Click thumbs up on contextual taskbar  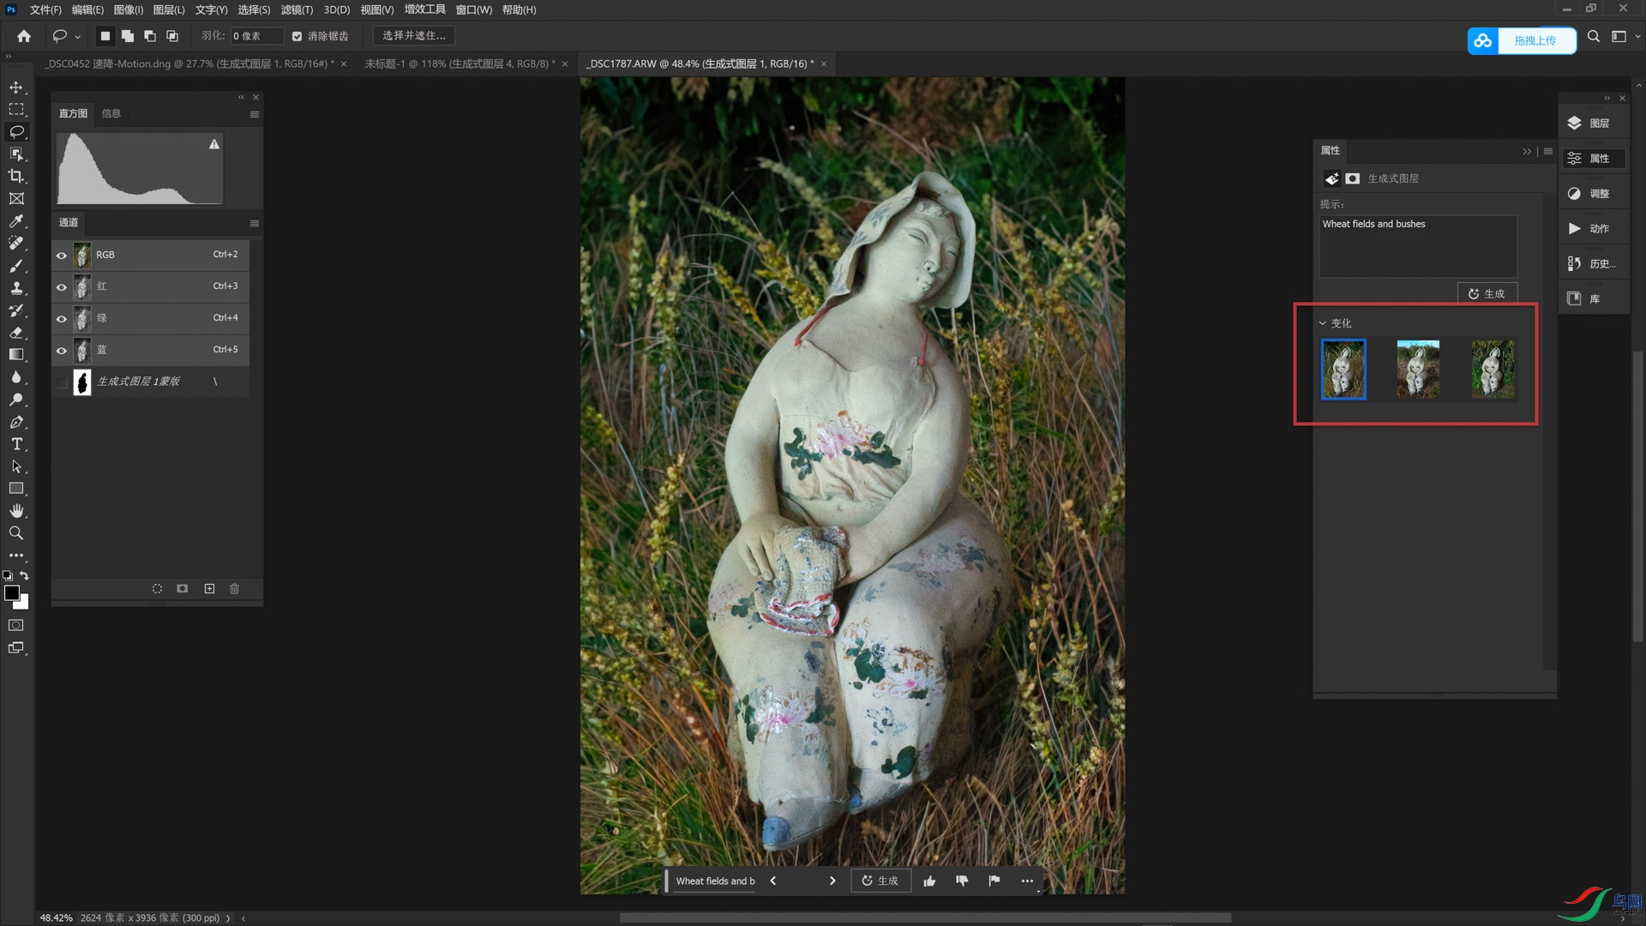[x=929, y=881]
